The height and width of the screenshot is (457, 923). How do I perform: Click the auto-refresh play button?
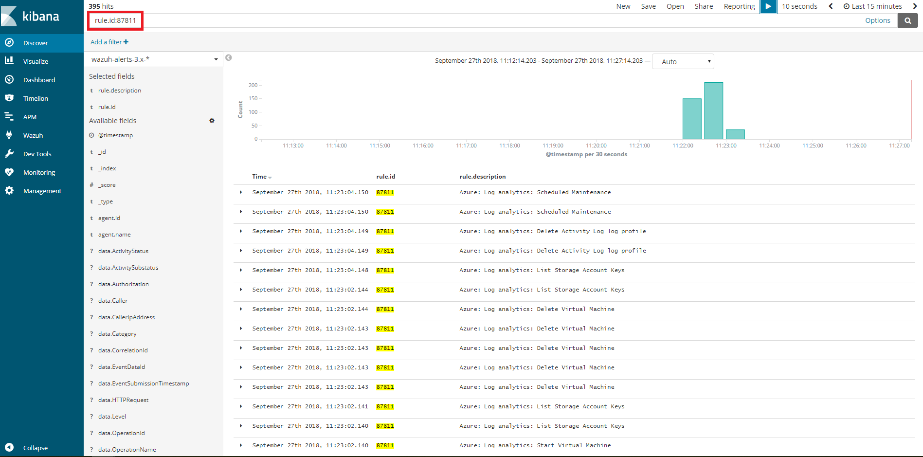[768, 6]
